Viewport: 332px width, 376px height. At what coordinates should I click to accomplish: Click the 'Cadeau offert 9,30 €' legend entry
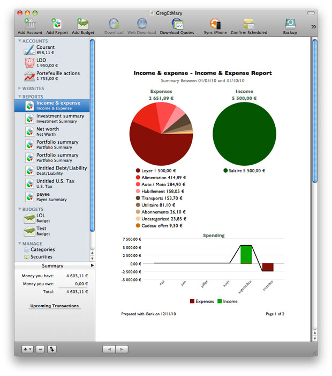coord(159,226)
